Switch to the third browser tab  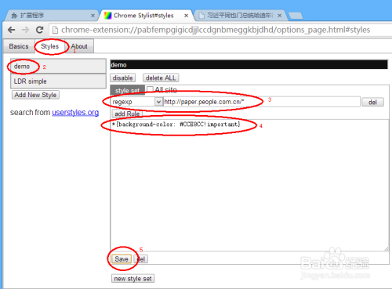239,16
